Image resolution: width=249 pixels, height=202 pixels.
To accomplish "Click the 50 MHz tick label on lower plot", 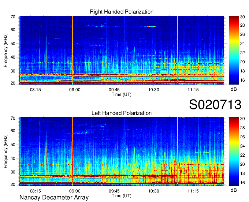I will 13,145.
